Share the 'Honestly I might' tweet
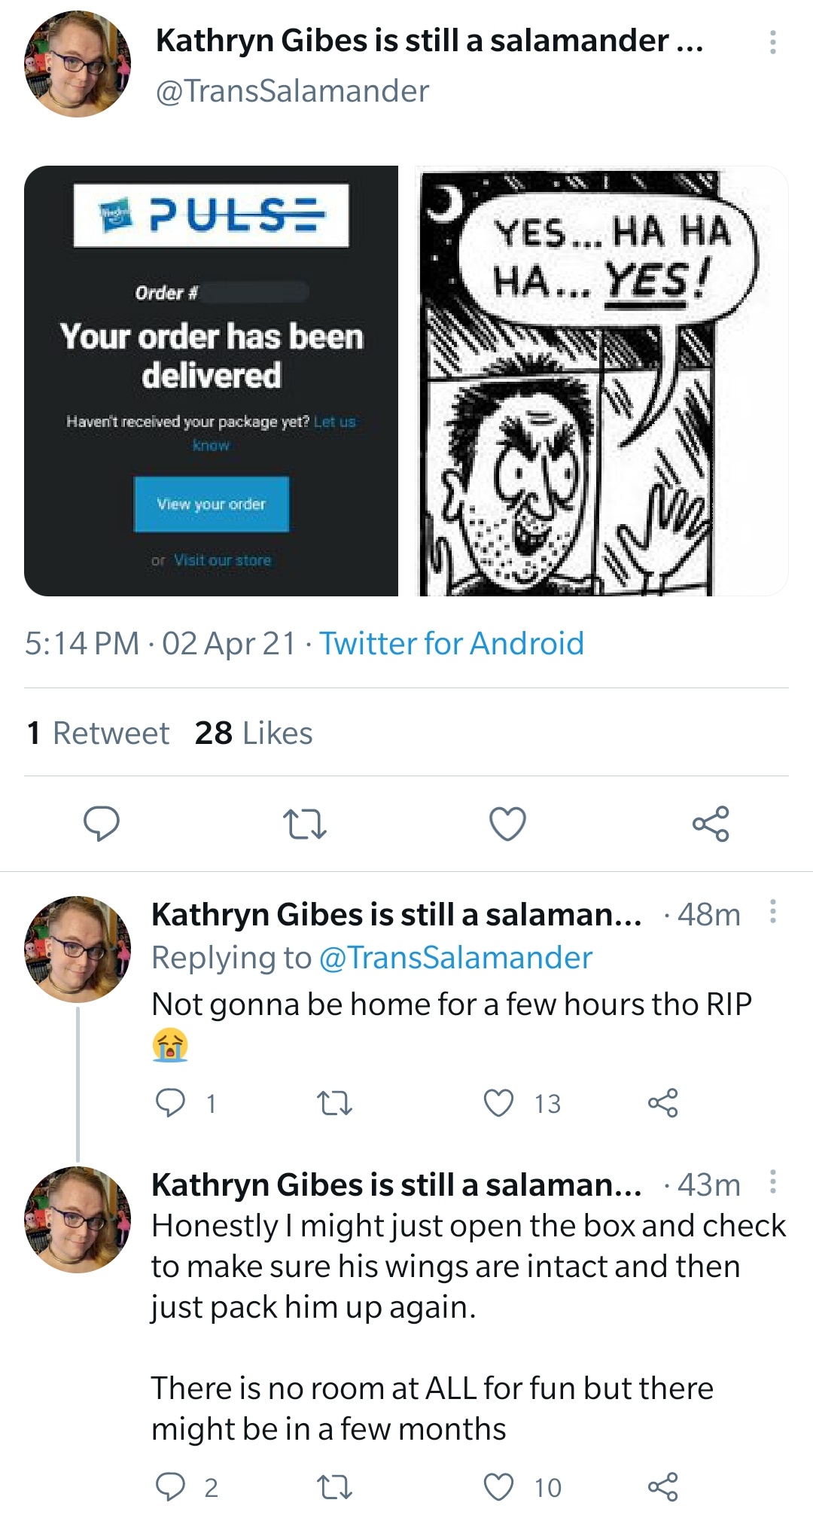This screenshot has width=813, height=1518. pyautogui.click(x=662, y=1487)
